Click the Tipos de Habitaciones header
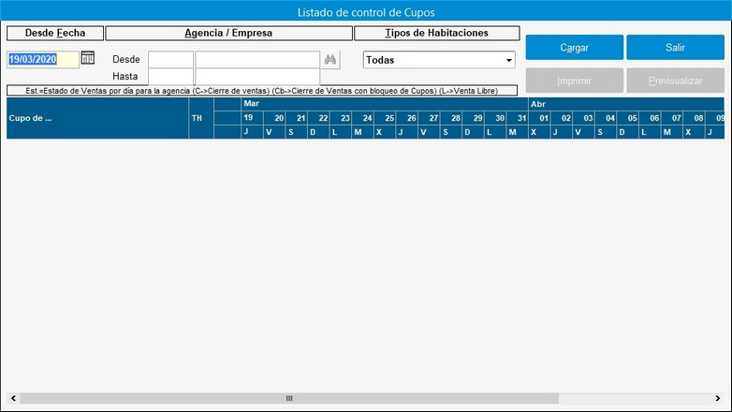 pos(436,33)
